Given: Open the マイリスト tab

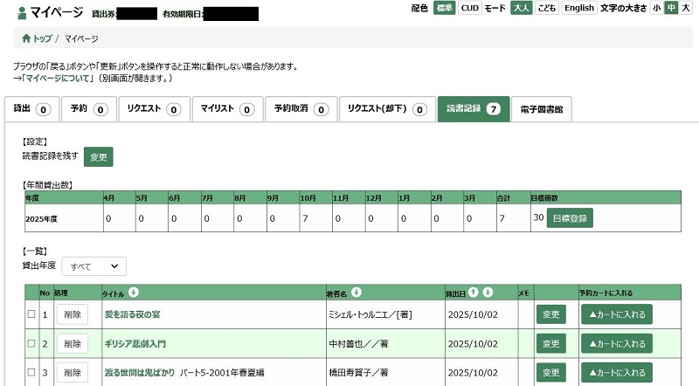Looking at the screenshot, I should point(226,109).
